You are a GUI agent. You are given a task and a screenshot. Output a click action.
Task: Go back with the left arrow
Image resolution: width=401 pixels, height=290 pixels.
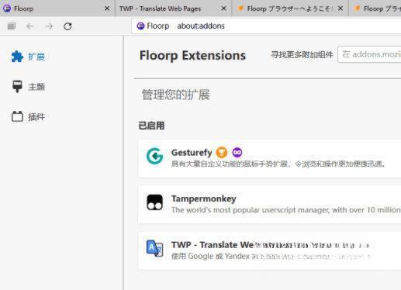(30, 26)
